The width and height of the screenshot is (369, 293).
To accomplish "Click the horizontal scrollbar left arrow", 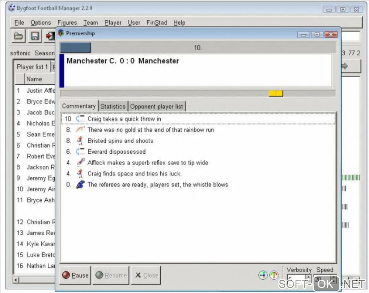I will click(16, 280).
